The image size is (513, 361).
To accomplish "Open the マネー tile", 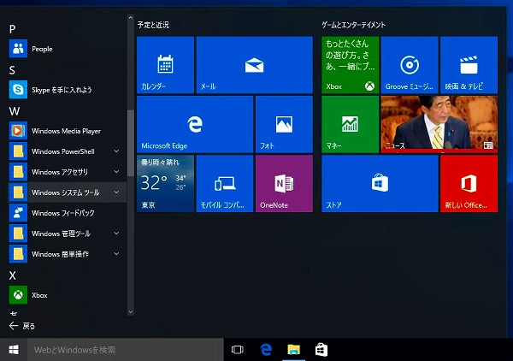I will point(350,124).
